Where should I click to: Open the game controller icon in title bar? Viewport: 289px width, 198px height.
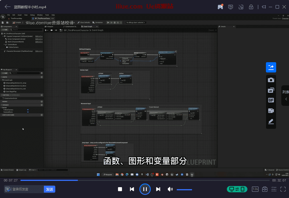[x=220, y=7]
